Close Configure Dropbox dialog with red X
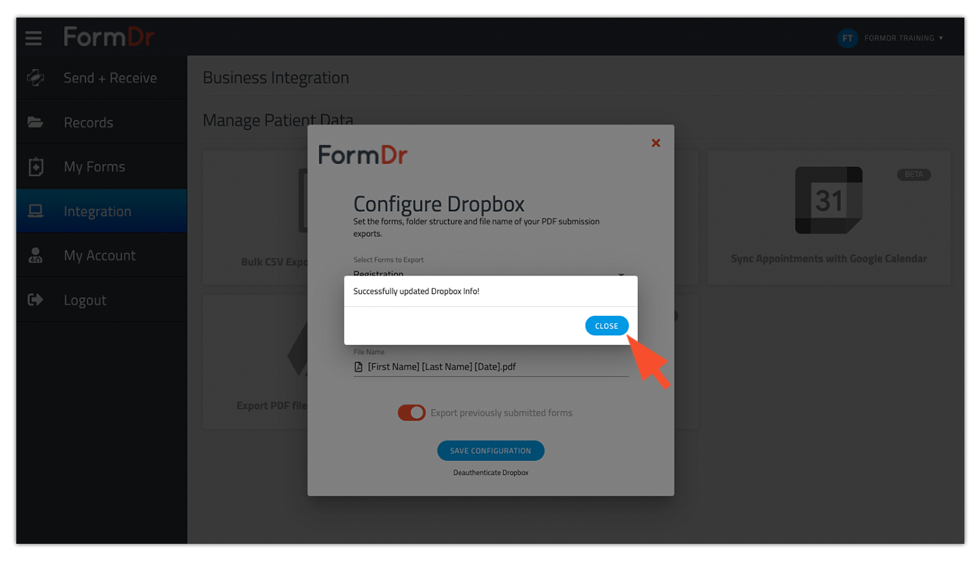971x568 pixels. click(656, 143)
